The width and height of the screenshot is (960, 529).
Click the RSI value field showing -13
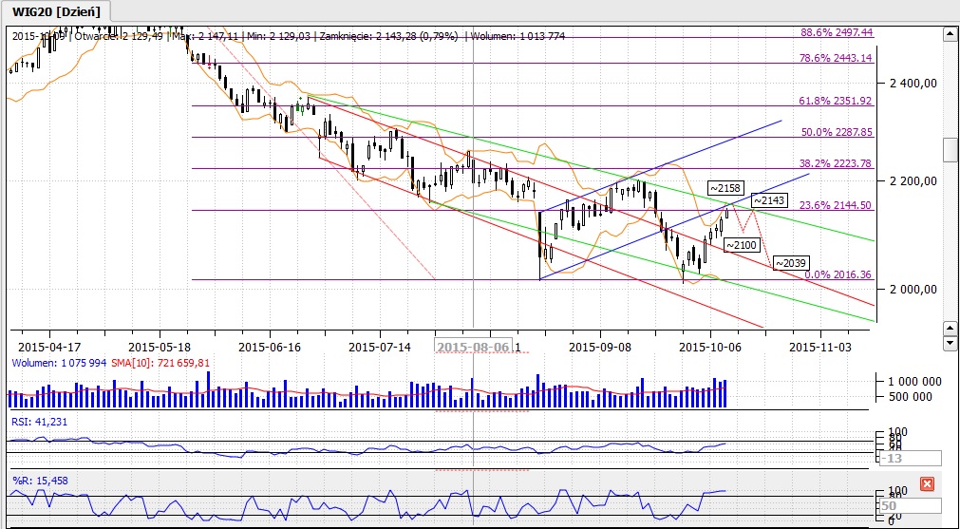coord(909,459)
